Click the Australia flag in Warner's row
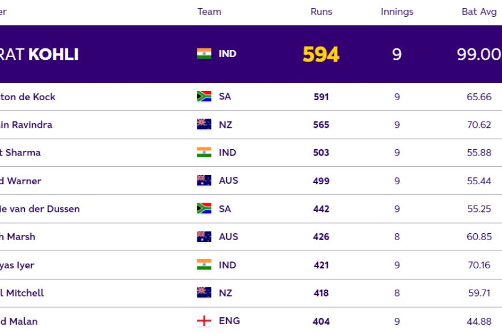This screenshot has height=334, width=502. click(x=204, y=181)
